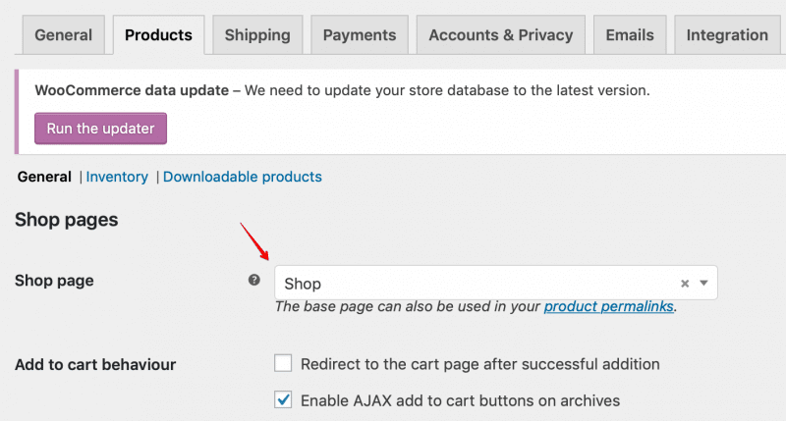Expand the Shop page dropdown arrow
Image resolution: width=786 pixels, height=421 pixels.
pos(703,283)
